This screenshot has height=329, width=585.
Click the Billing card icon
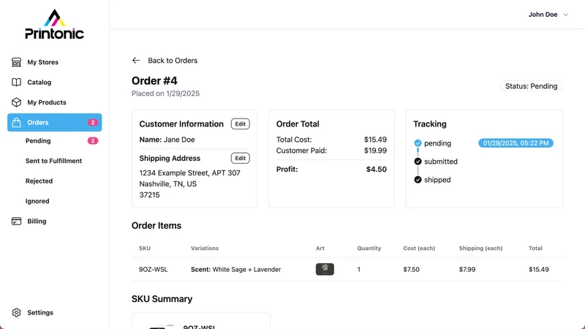16,222
